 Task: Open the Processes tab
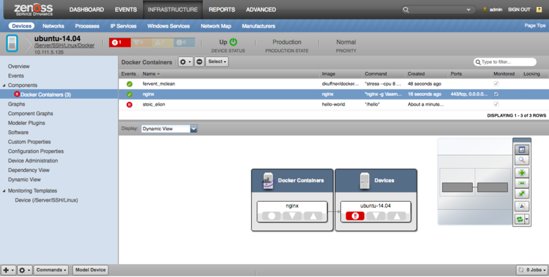[x=87, y=26]
